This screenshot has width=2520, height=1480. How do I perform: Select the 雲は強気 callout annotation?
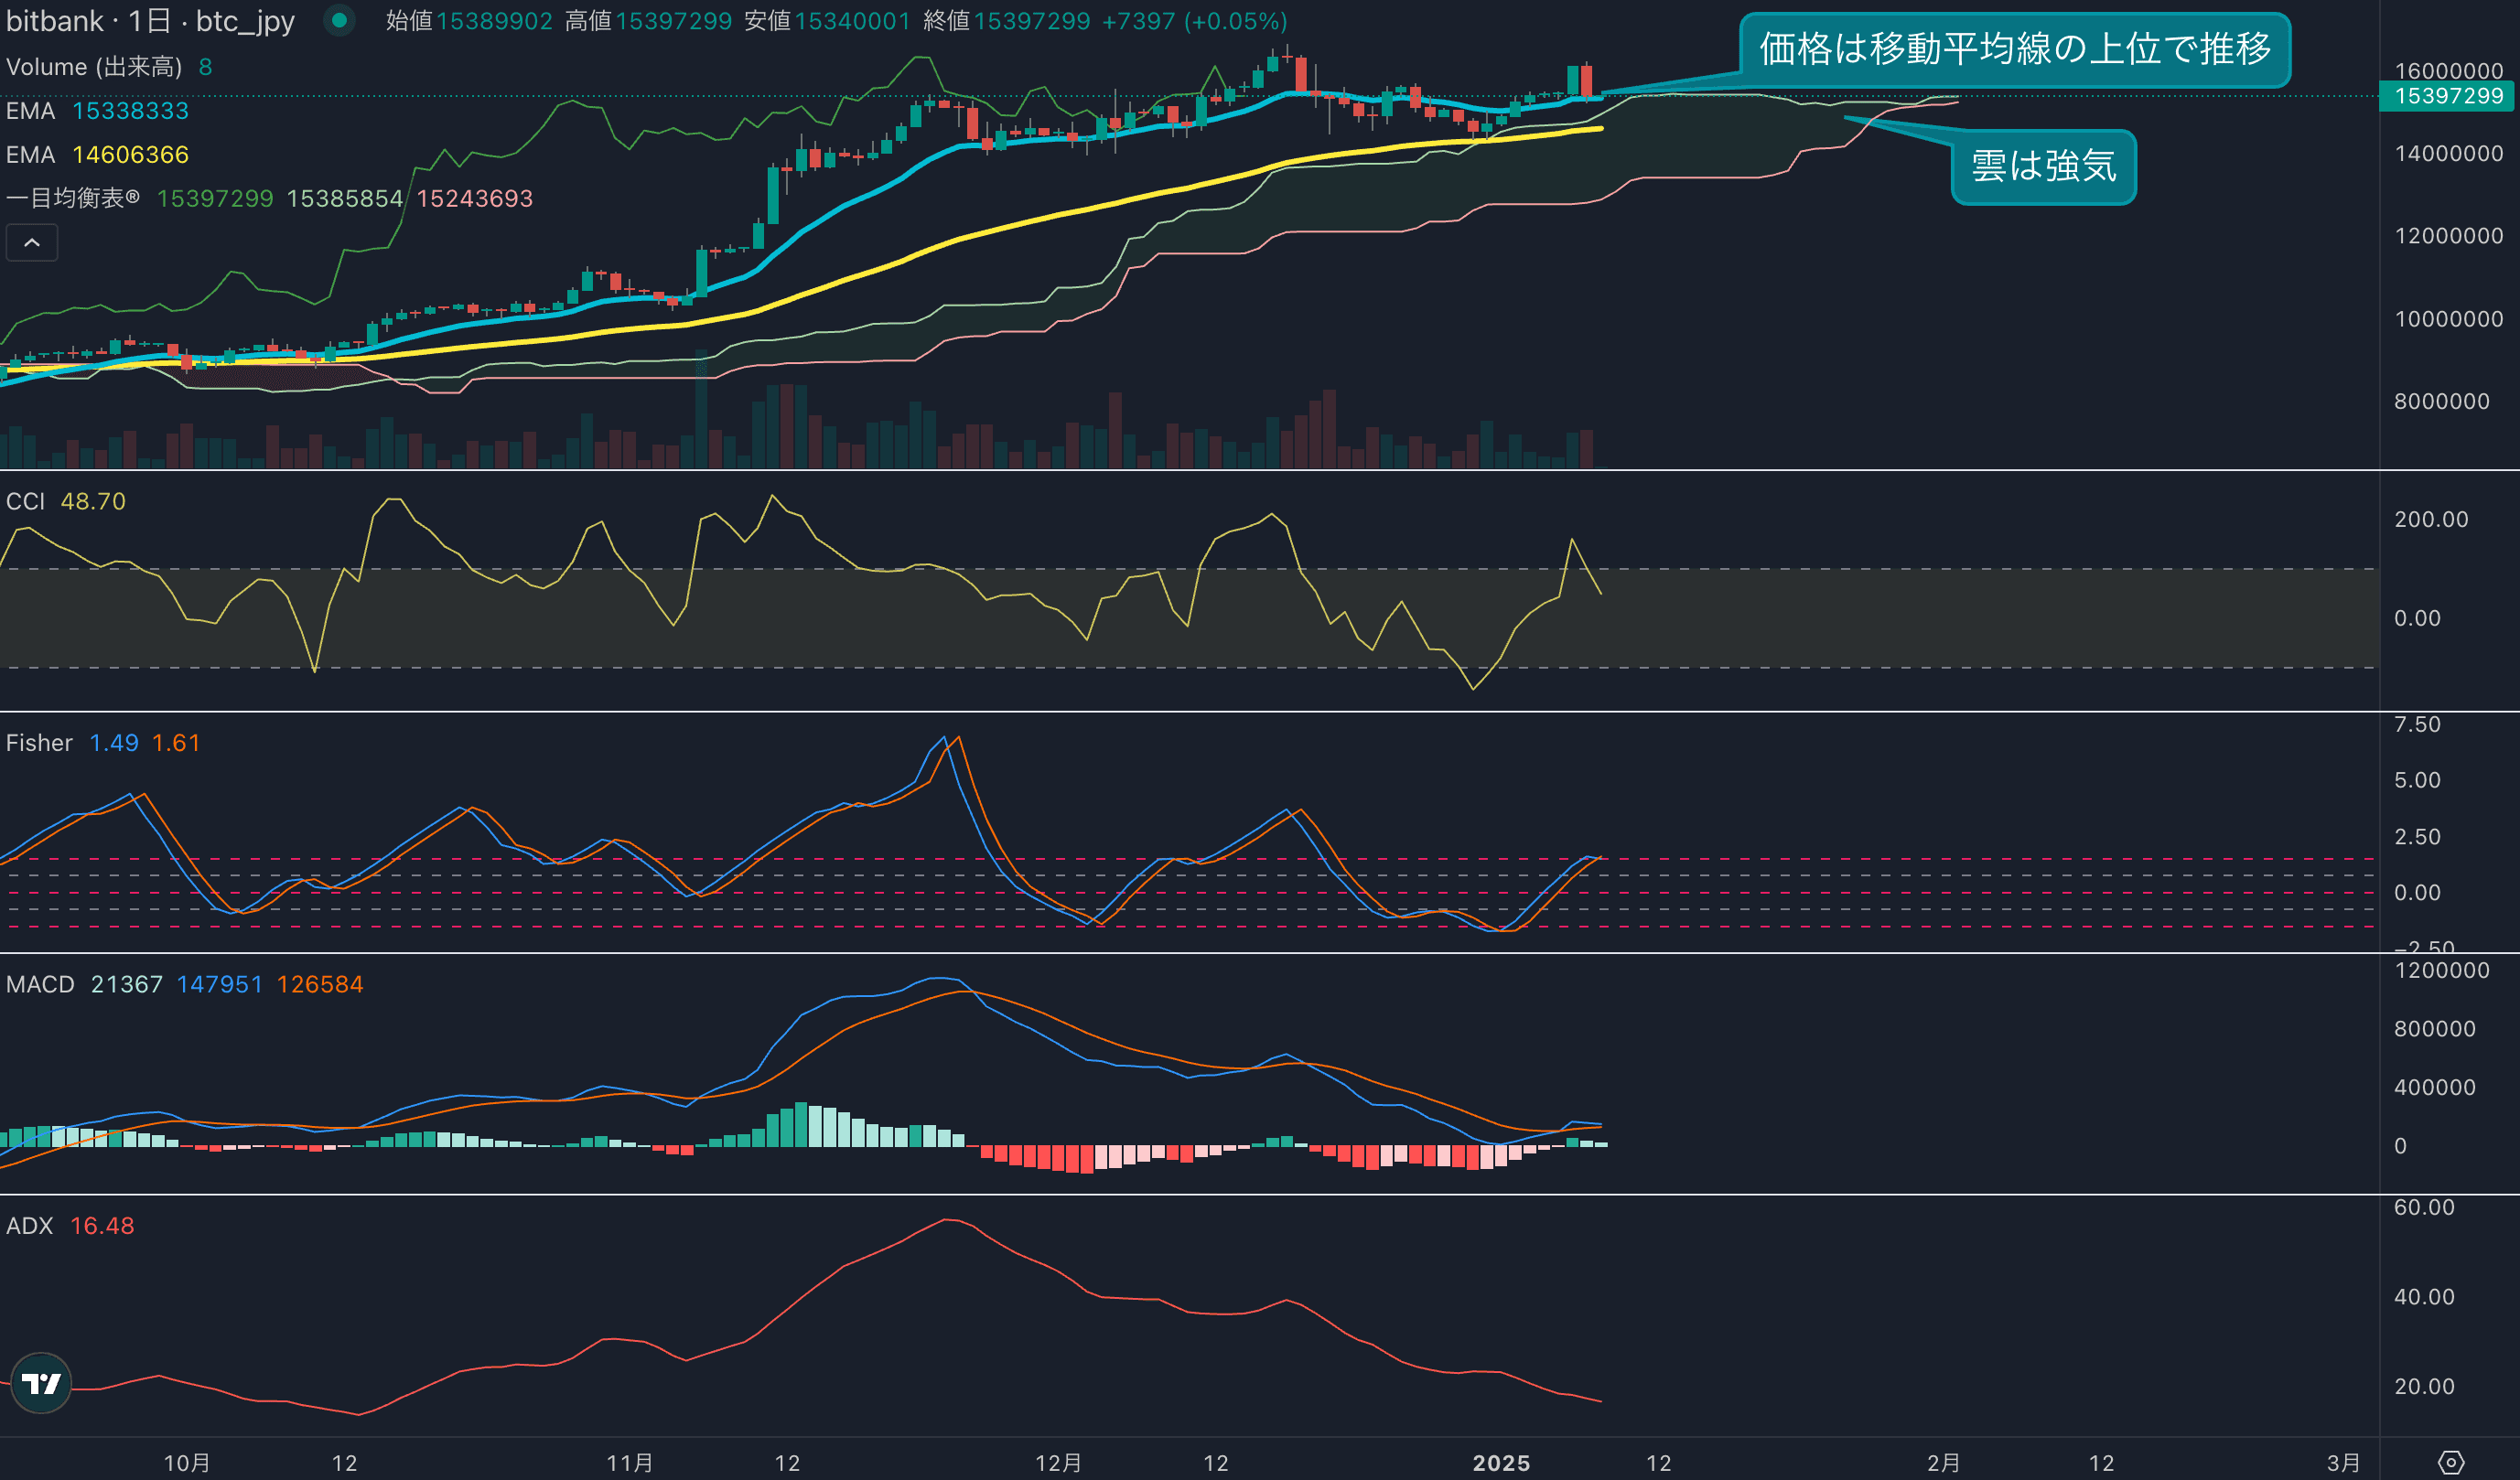coord(2043,166)
